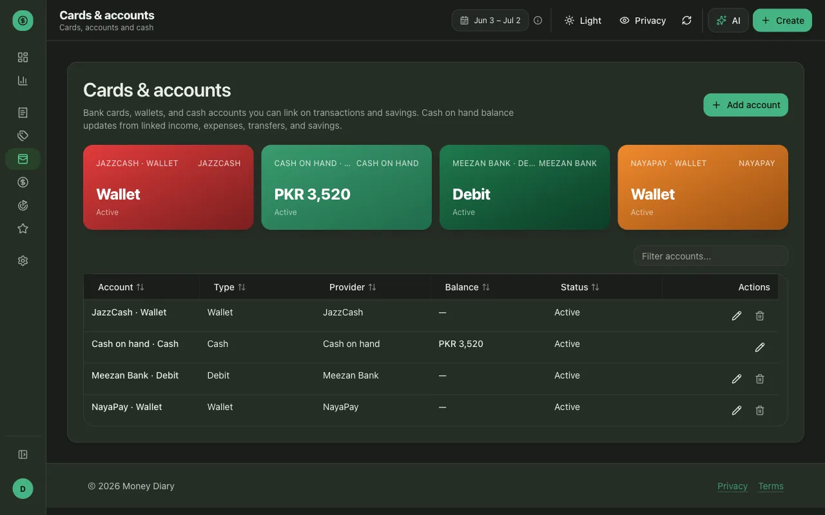Open the Terms footer link
825x515 pixels.
coord(771,486)
